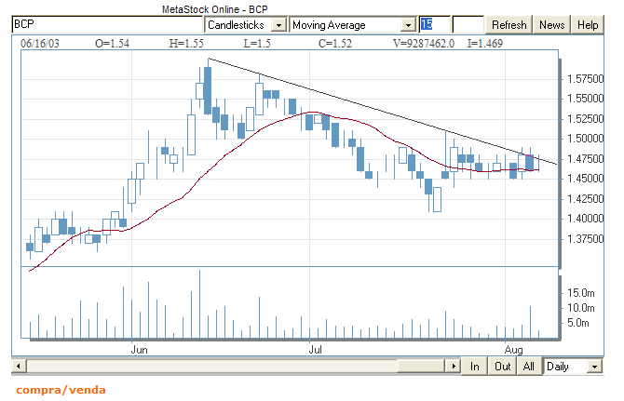Click the Jun date axis label
Viewport: 624px width, 401px height.
click(x=140, y=350)
